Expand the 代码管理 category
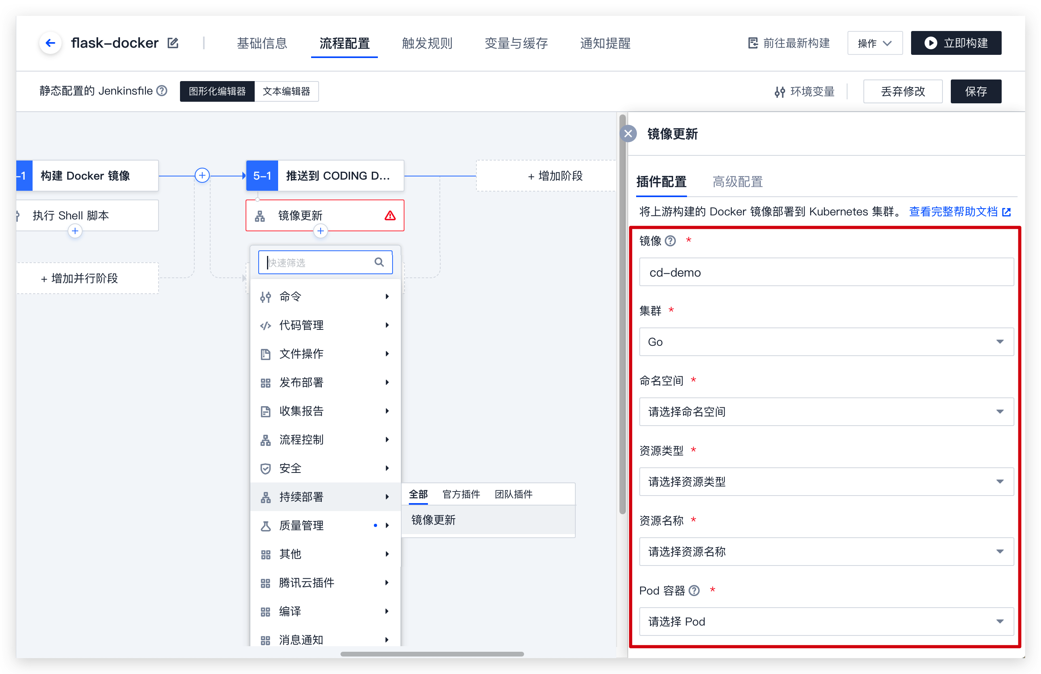The width and height of the screenshot is (1041, 674). click(x=325, y=325)
